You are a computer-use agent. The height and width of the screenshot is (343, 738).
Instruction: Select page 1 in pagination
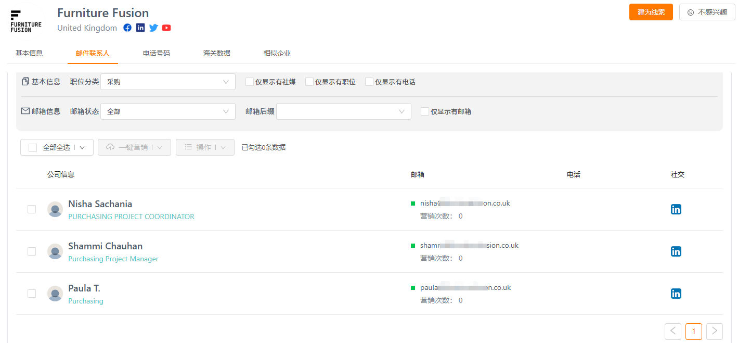(694, 331)
